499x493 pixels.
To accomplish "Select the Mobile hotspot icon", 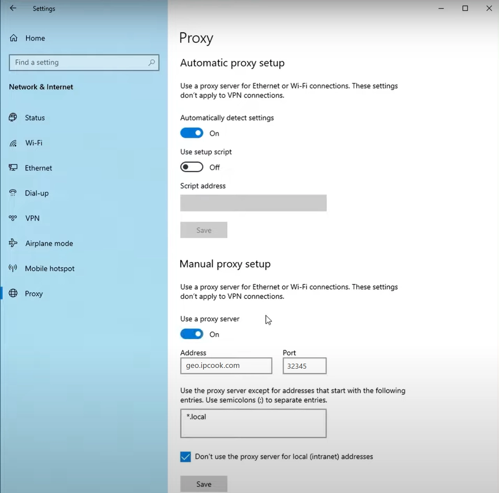I will tap(13, 268).
